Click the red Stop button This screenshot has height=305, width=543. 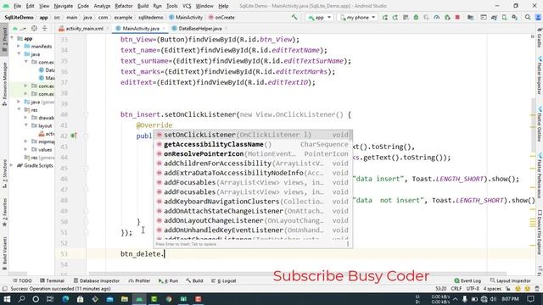pyautogui.click(x=457, y=17)
